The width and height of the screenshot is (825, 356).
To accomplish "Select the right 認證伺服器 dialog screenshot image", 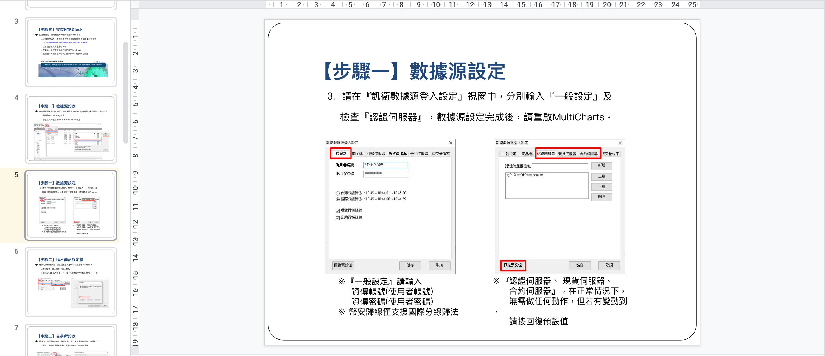I will click(x=560, y=207).
